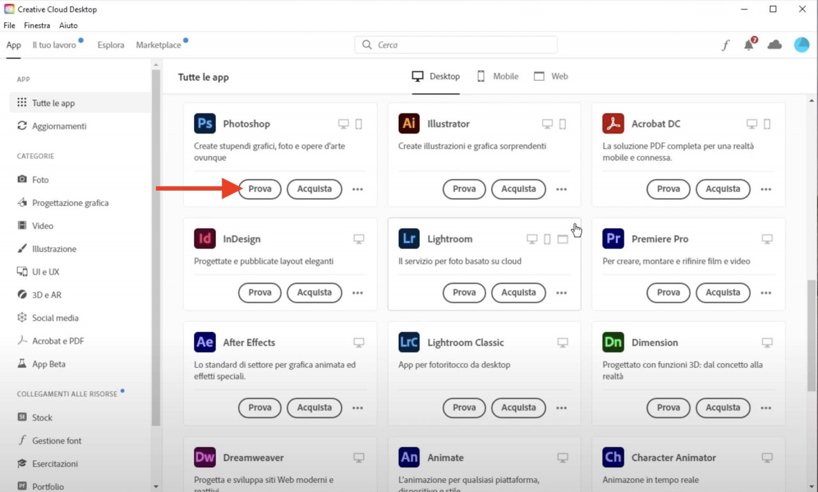
Task: Open notifications bell icon
Action: pyautogui.click(x=750, y=44)
